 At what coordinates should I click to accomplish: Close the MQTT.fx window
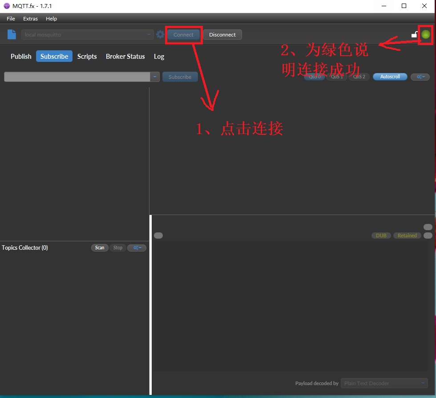(x=424, y=6)
